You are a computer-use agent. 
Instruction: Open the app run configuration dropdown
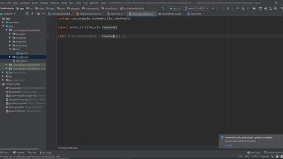tap(175, 8)
